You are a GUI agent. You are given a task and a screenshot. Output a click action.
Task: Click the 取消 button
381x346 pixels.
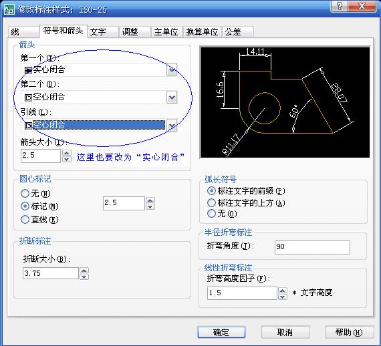pos(285,332)
